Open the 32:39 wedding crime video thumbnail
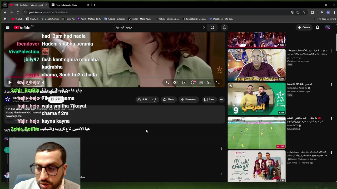The image size is (337, 189). click(x=256, y=65)
